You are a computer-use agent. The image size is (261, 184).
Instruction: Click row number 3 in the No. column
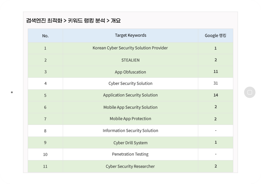tap(45, 72)
